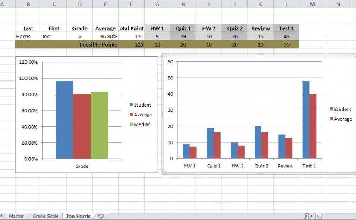The width and height of the screenshot is (356, 220).
Task: Click the Average cell showing 96.80%
Action: coord(105,37)
